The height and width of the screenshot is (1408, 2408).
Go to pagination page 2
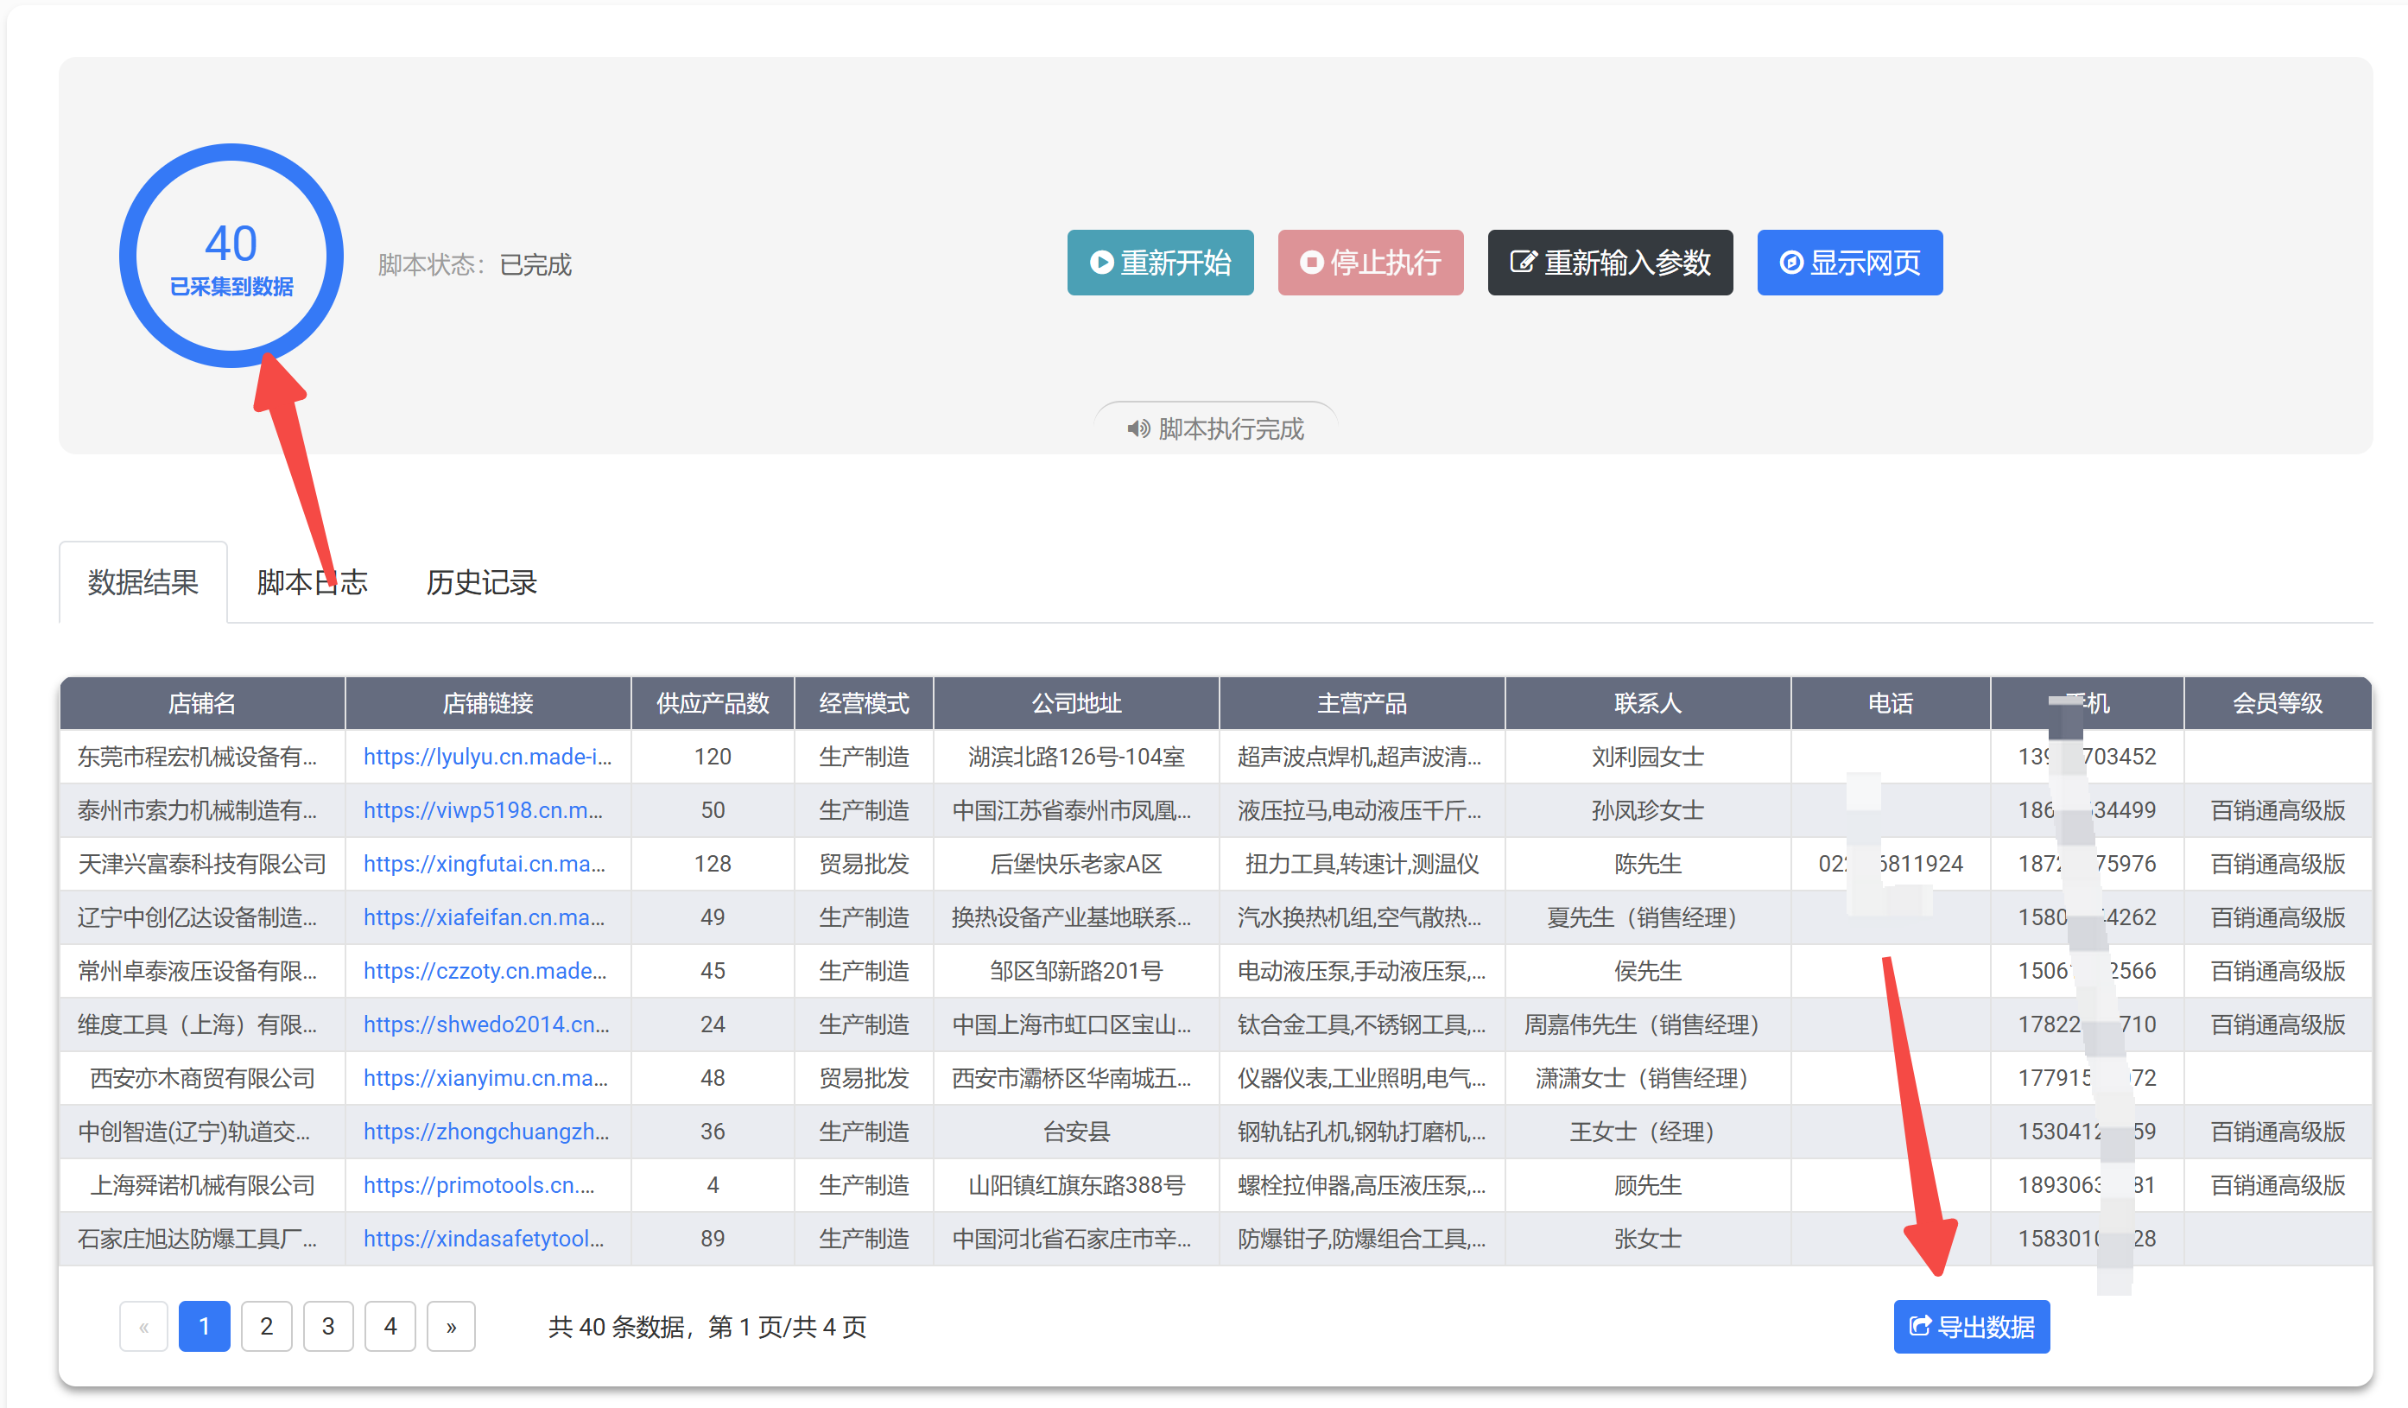267,1326
